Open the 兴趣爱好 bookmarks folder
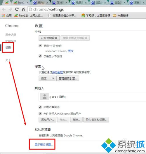This screenshot has height=154, width=146. pyautogui.click(x=121, y=15)
